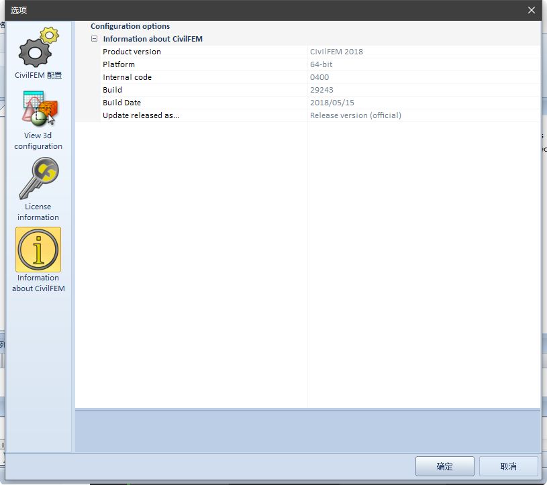The width and height of the screenshot is (547, 485).
Task: Click the 取消 button
Action: point(508,466)
